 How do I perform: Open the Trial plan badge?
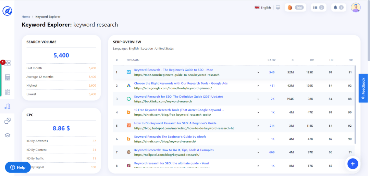[295, 8]
